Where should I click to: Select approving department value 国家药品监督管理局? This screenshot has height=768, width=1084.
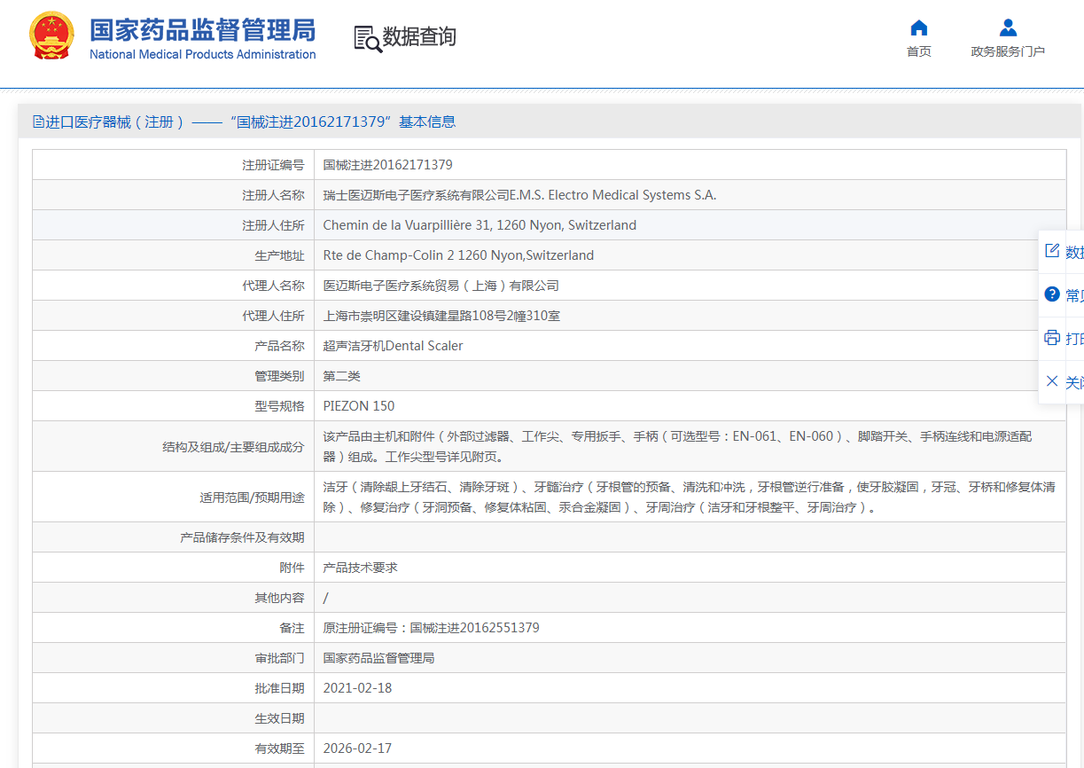pos(379,658)
